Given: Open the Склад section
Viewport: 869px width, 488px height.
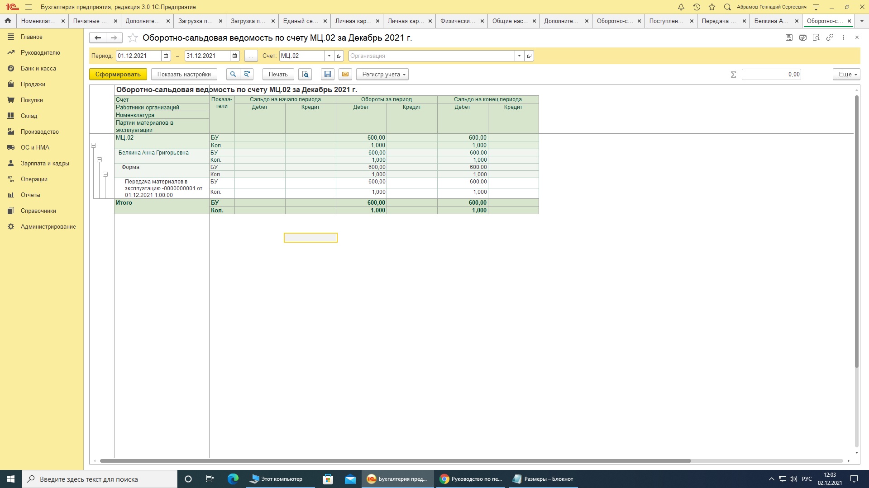Looking at the screenshot, I should pos(42,116).
